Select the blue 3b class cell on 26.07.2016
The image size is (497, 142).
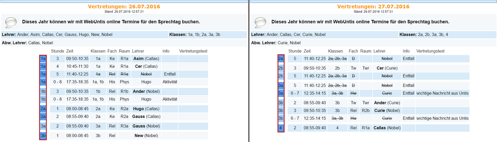coord(43,136)
